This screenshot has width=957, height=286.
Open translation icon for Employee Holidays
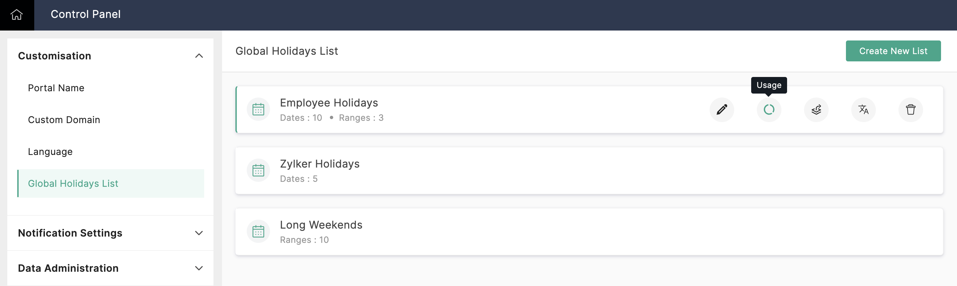863,110
